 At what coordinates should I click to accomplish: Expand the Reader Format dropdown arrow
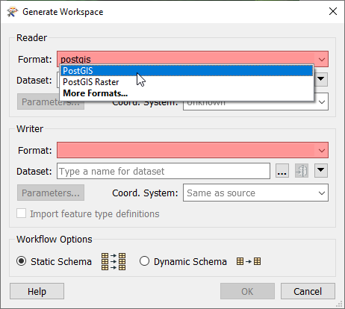point(322,59)
